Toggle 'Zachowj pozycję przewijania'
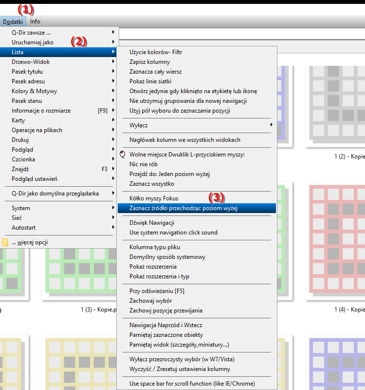The width and height of the screenshot is (365, 390). click(x=197, y=311)
